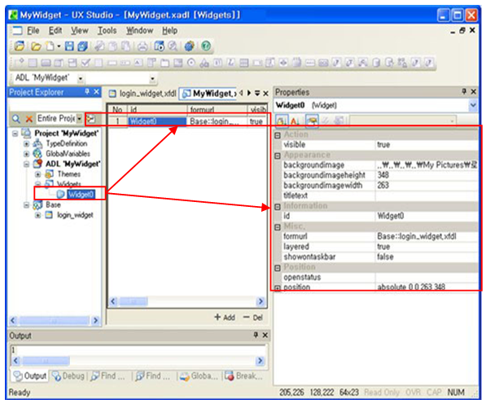Collapse the Appearance property group
This screenshot has width=486, height=404.
[278, 156]
